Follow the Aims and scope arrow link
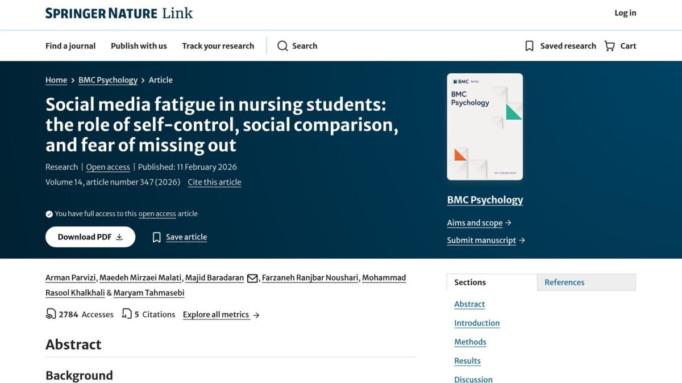 [x=479, y=223]
